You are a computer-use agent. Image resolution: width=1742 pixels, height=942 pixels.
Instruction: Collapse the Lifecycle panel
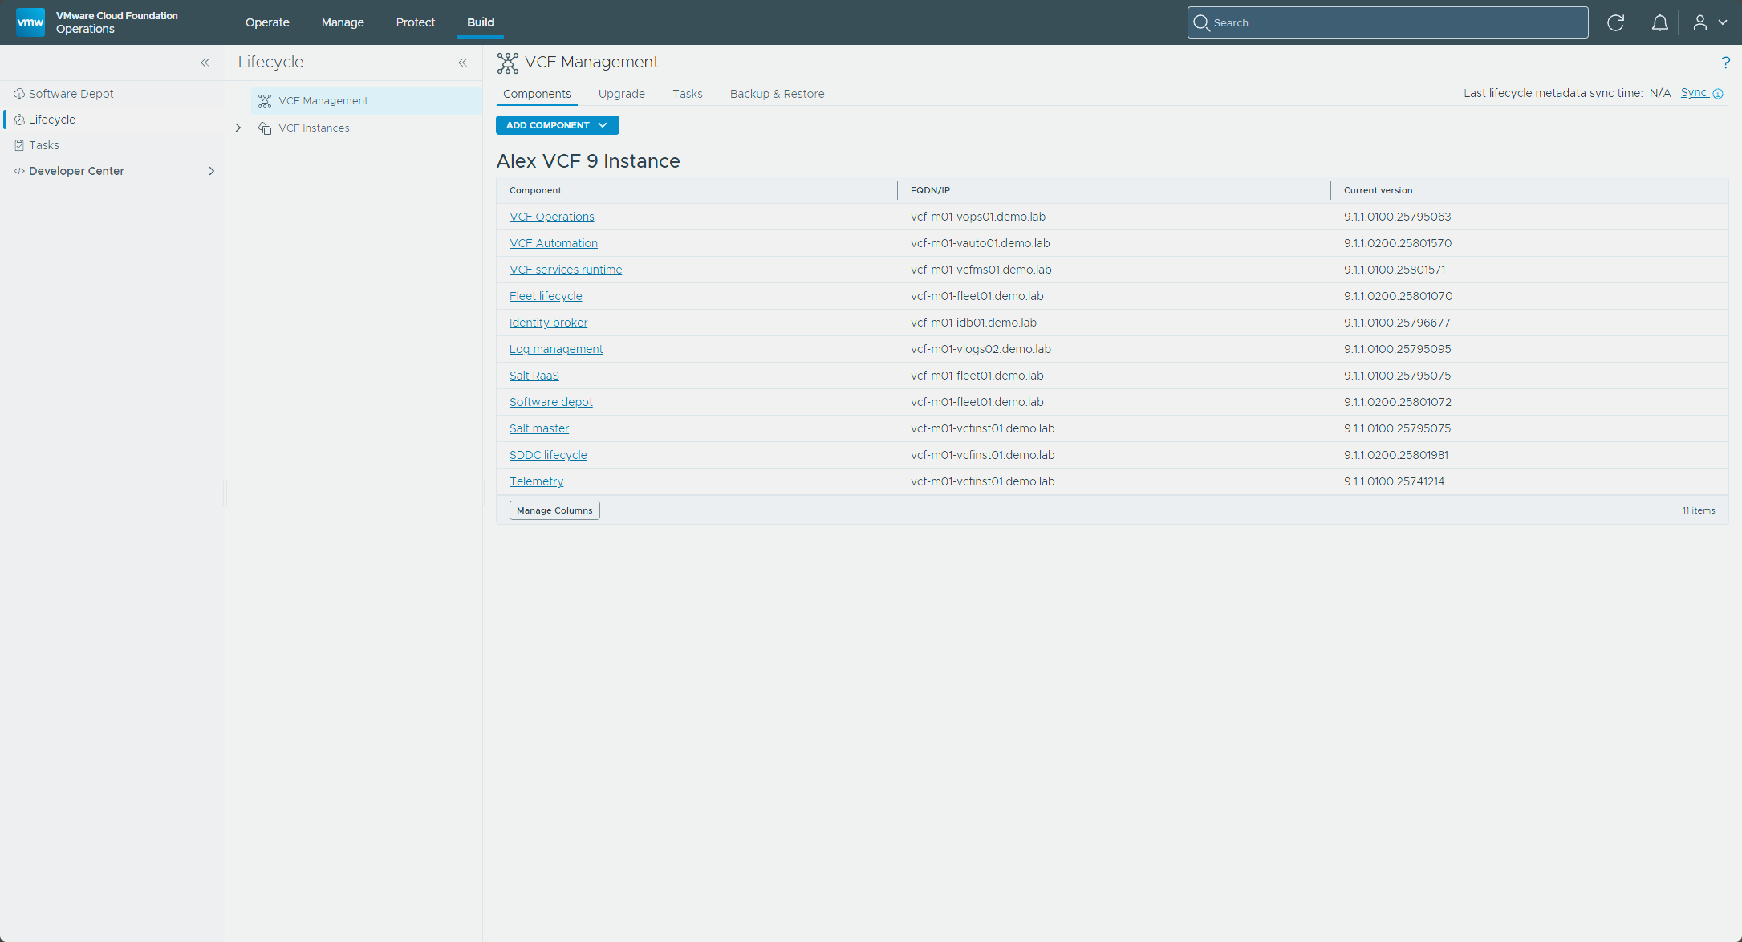click(463, 63)
